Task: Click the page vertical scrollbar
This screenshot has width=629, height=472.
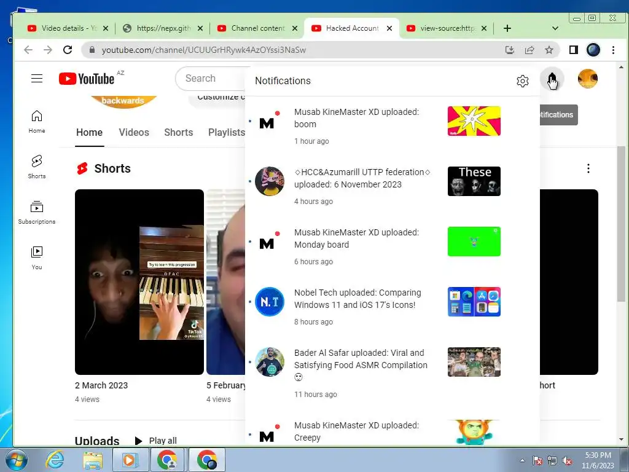Action: coord(621,224)
